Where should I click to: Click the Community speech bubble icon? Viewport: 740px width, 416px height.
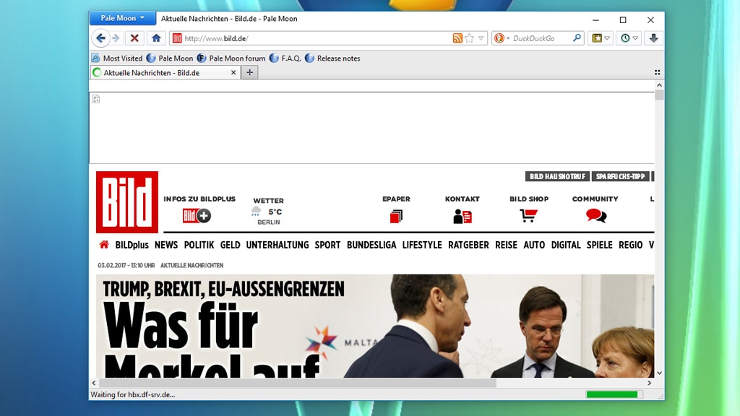pos(595,215)
